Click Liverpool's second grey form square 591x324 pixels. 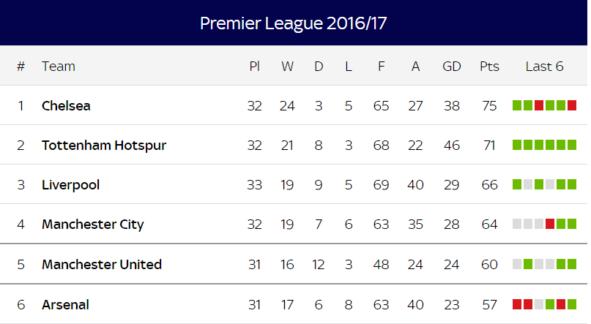[550, 184]
